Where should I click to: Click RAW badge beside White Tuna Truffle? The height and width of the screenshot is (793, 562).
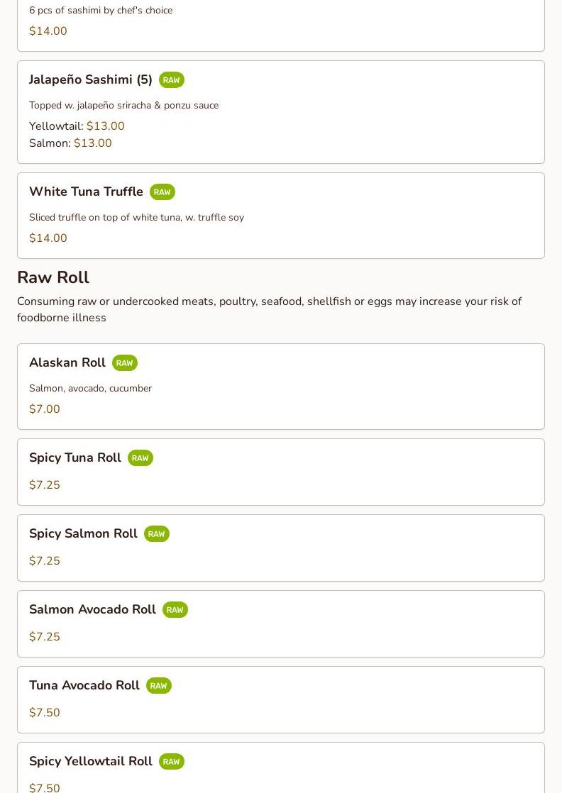click(162, 192)
